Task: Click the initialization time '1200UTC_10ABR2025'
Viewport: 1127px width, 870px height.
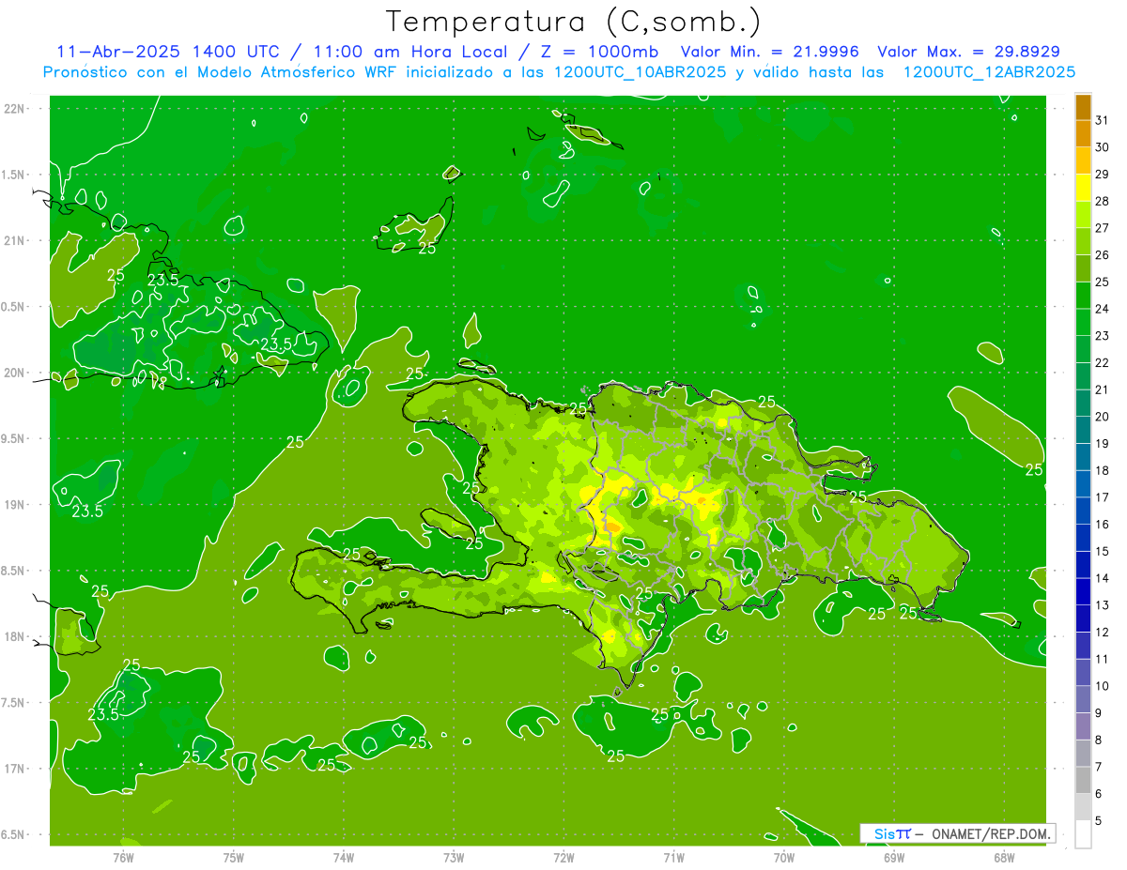Action: coord(640,71)
